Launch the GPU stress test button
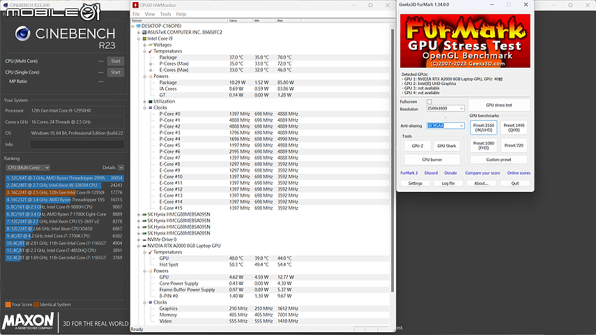 pyautogui.click(x=498, y=105)
